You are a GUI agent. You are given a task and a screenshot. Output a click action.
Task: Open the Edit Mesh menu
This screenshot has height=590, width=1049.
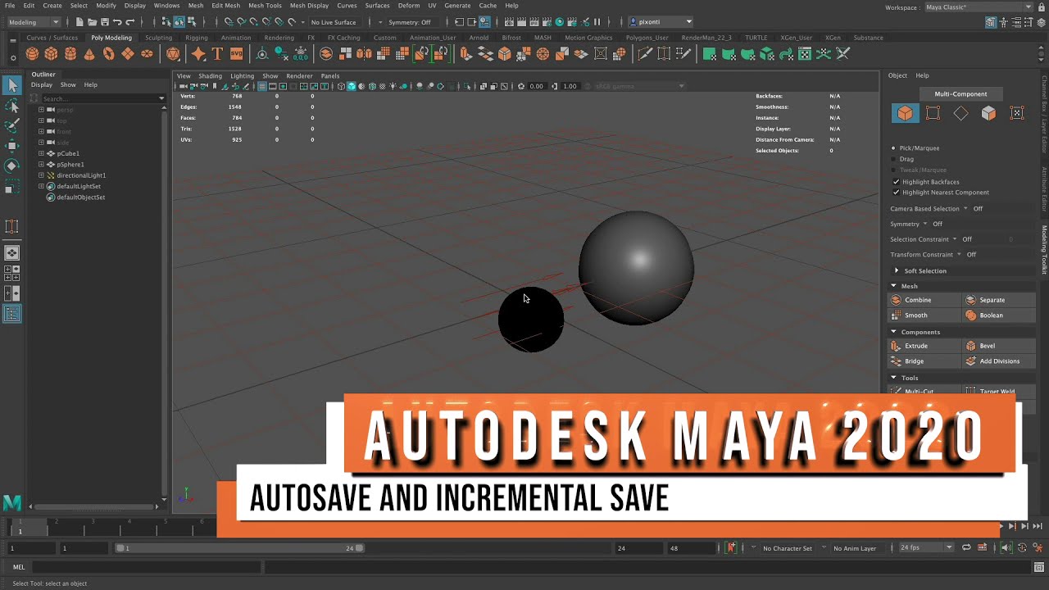(226, 6)
